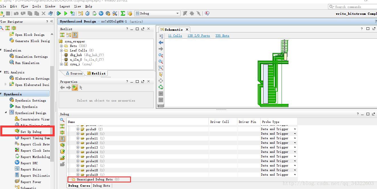Switch to the Sources tab
The width and height of the screenshot is (377, 189).
tap(74, 73)
